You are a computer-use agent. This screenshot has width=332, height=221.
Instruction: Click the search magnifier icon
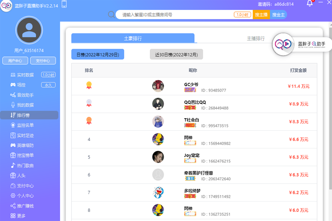coord(111,15)
